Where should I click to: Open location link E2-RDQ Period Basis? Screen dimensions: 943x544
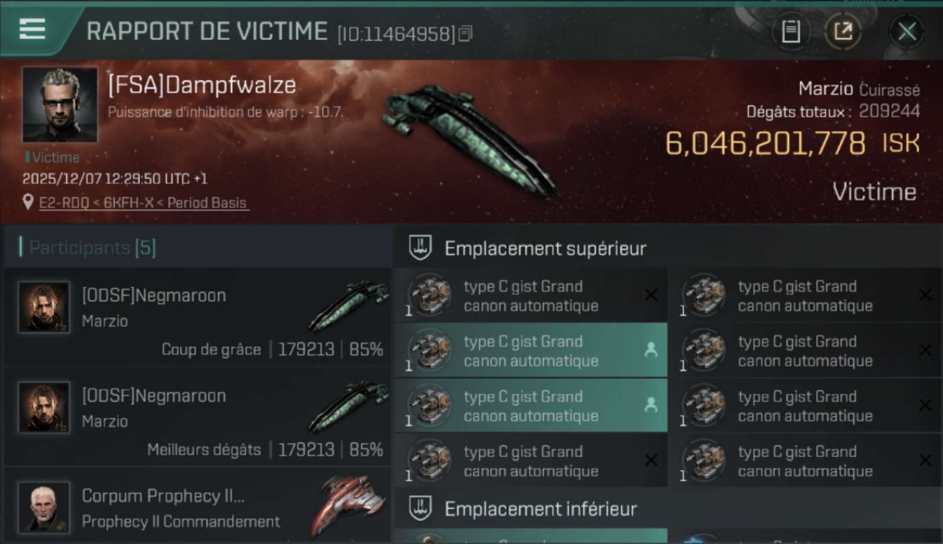click(x=143, y=203)
